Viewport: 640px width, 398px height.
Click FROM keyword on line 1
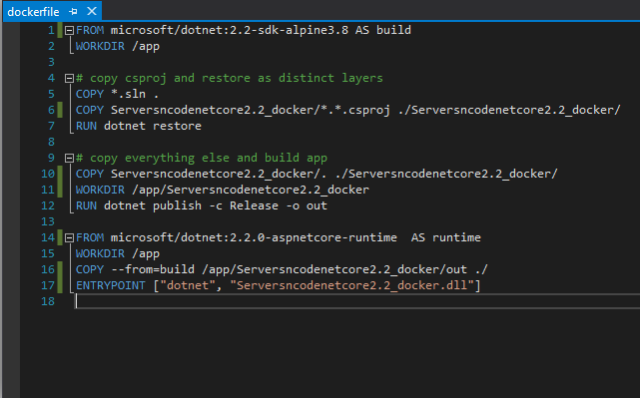(x=90, y=30)
